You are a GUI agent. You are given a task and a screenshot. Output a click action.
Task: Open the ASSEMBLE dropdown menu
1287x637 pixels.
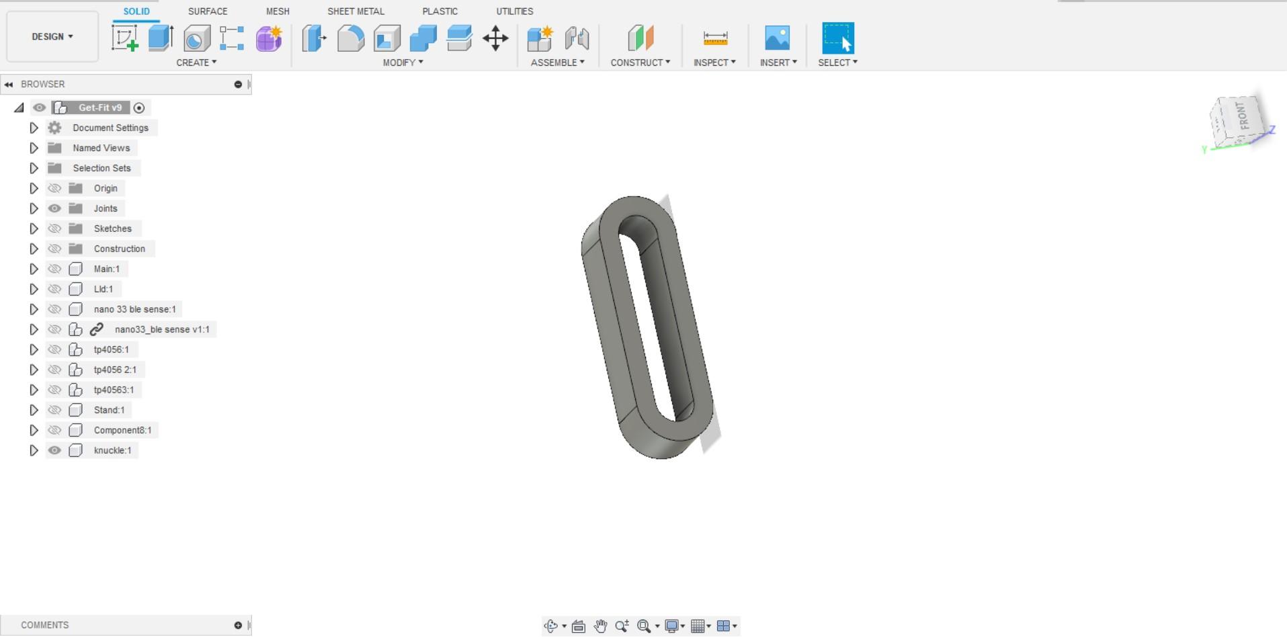558,62
